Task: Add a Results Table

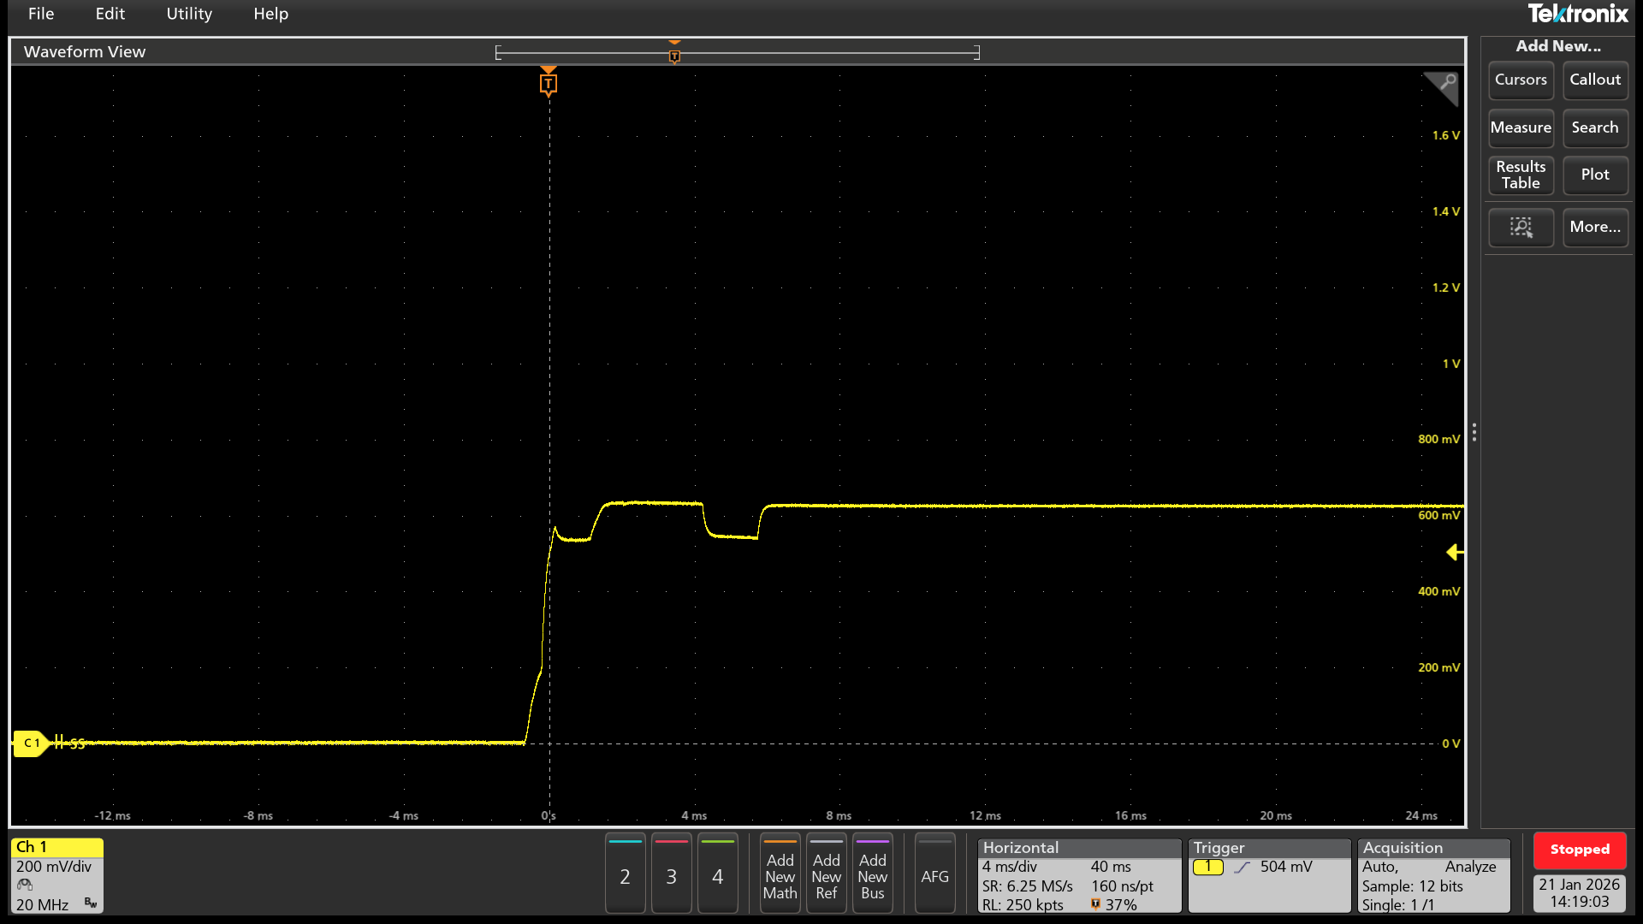Action: click(x=1521, y=175)
